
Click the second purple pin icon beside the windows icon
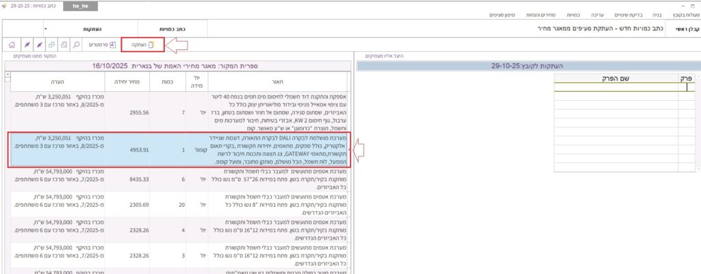pyautogui.click(x=38, y=45)
